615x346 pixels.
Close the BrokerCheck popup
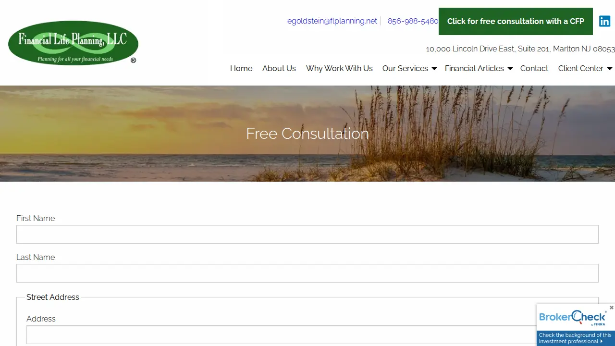[611, 308]
